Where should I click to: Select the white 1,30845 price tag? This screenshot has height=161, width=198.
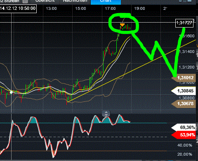point(184,91)
